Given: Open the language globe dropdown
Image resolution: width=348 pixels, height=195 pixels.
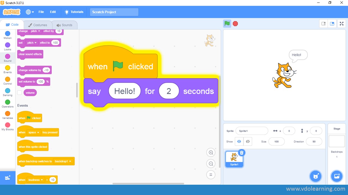Looking at the screenshot, I should pos(30,12).
